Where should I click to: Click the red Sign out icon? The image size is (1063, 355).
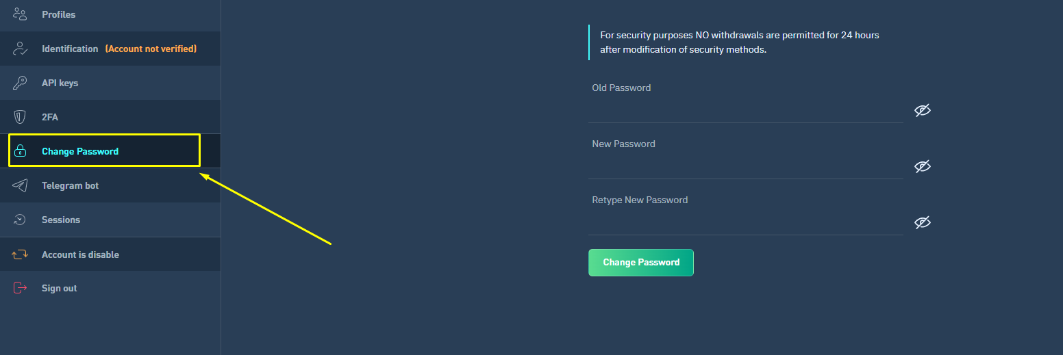(x=20, y=288)
